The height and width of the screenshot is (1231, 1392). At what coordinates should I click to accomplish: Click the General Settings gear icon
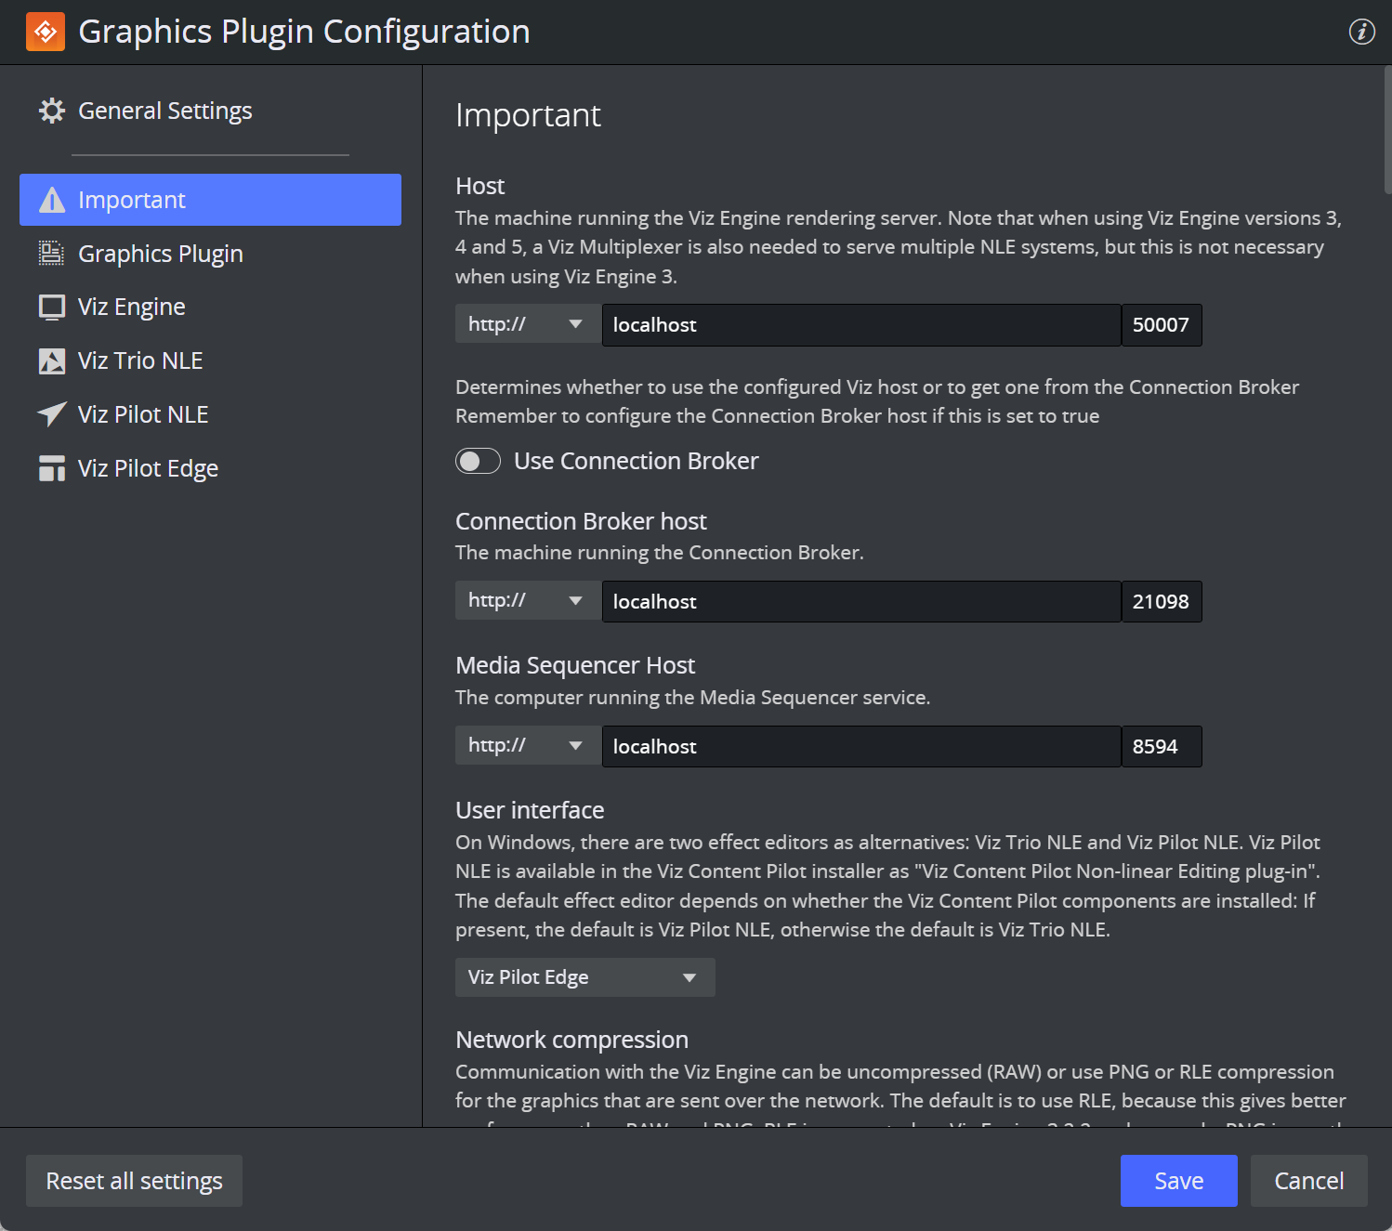[52, 111]
